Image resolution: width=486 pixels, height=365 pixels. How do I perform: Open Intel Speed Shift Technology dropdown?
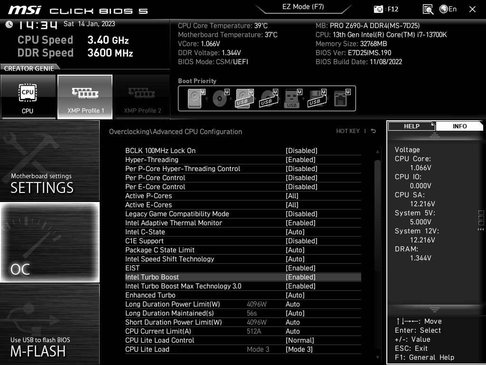coord(295,259)
